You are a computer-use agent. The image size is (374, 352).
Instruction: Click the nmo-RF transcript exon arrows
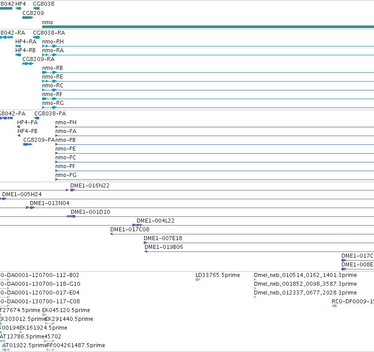(49, 99)
